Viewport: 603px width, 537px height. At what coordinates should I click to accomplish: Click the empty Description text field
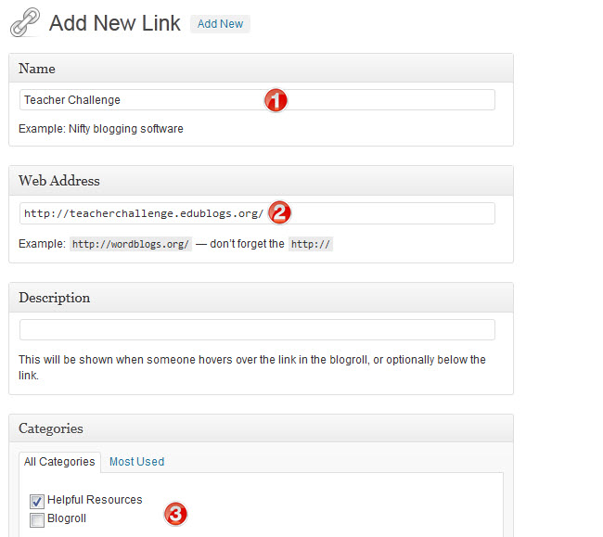tap(257, 330)
